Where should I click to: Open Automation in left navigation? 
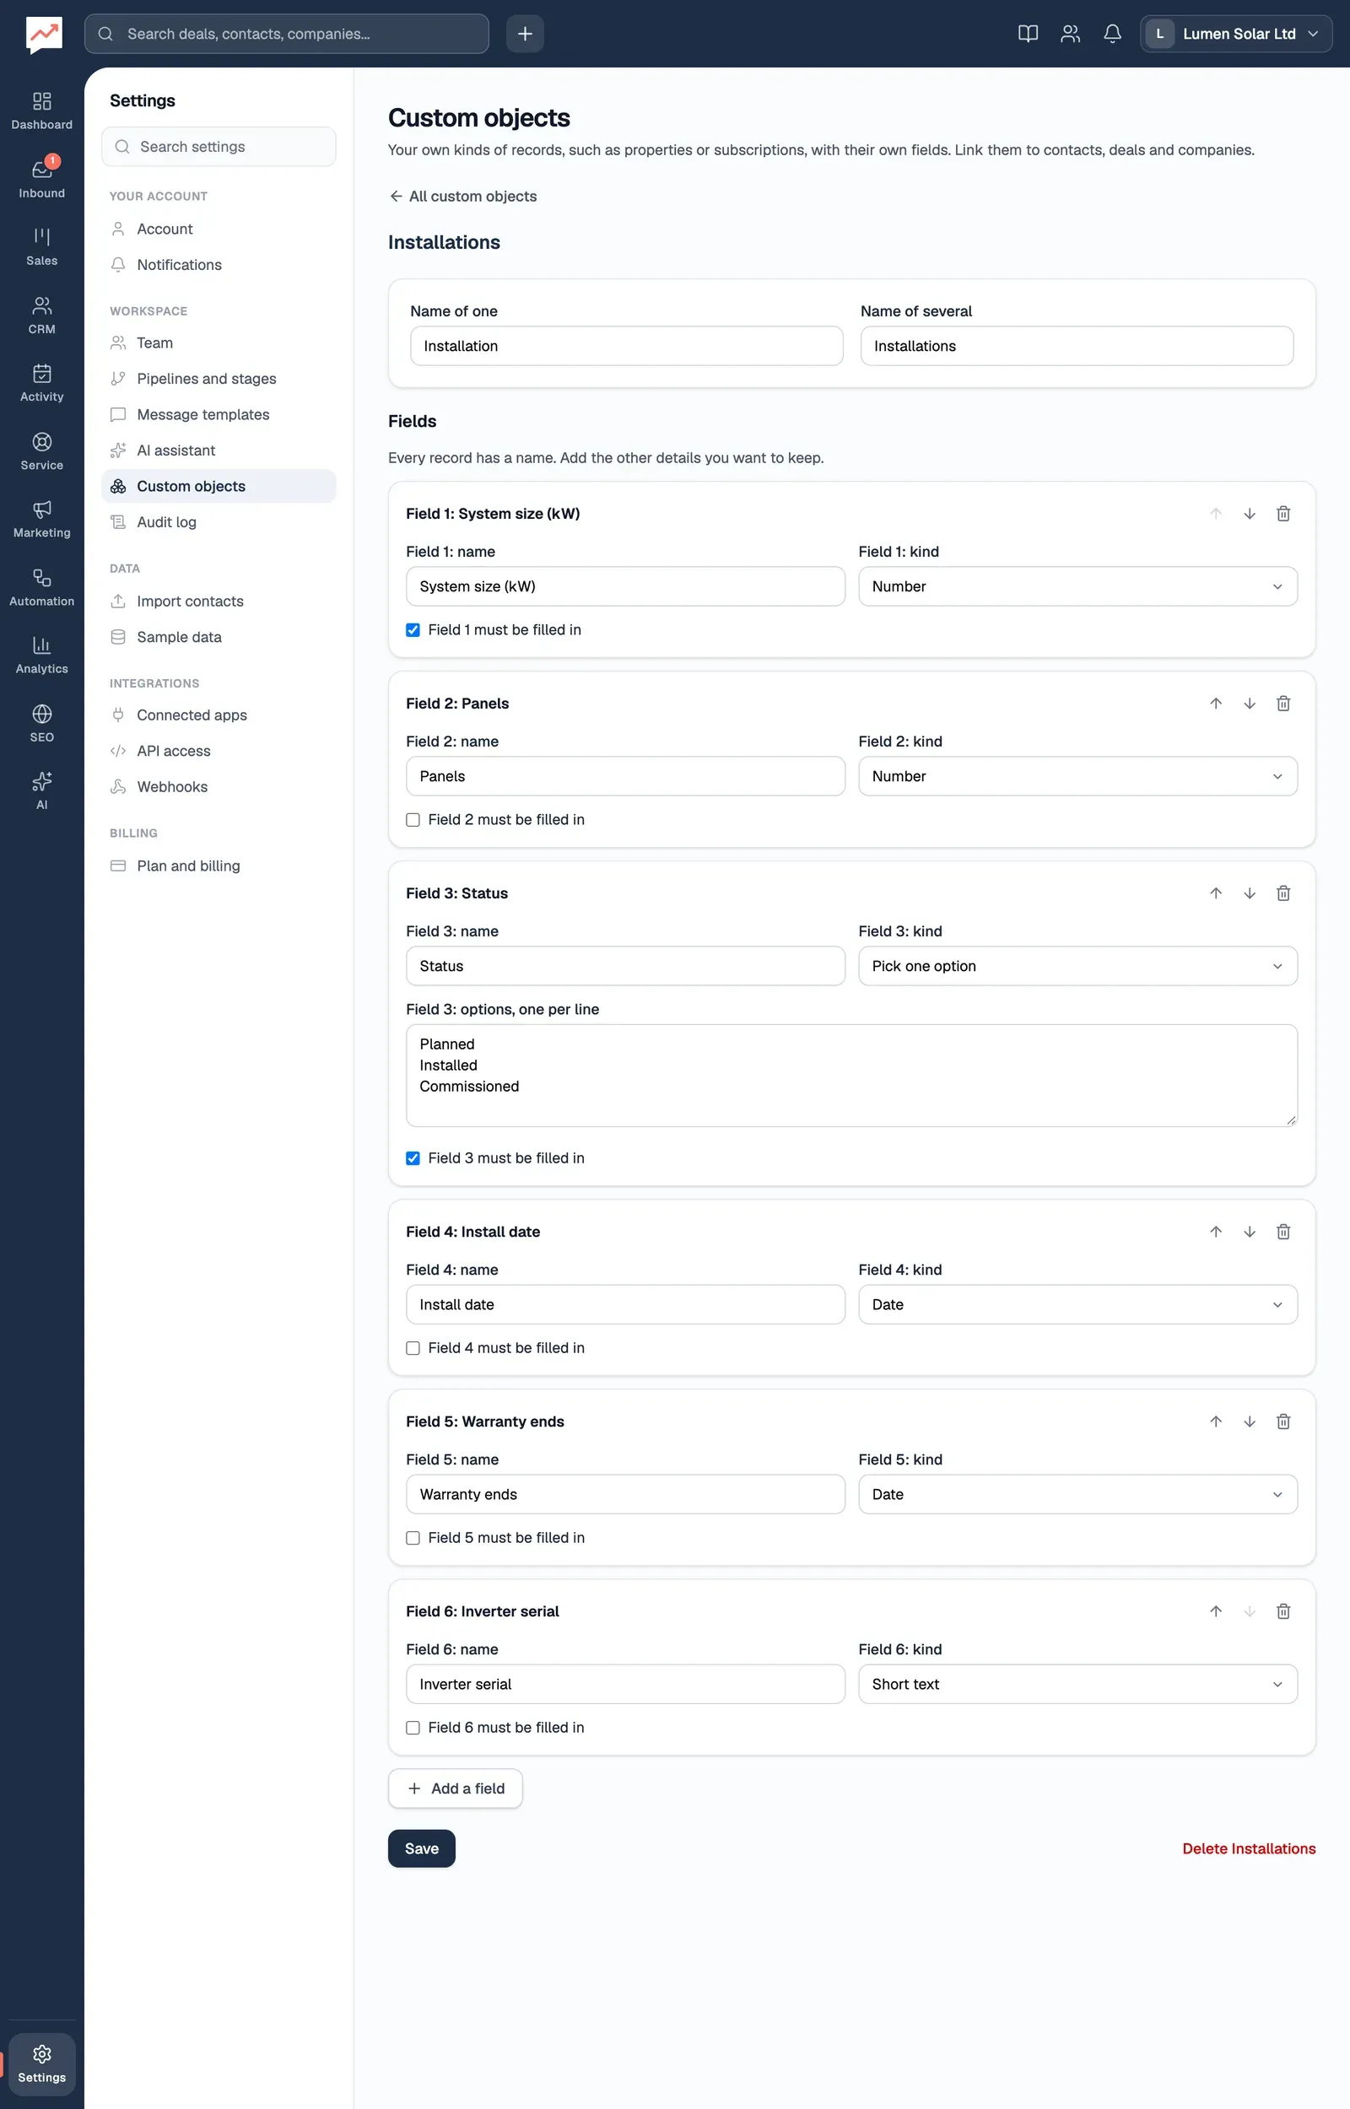pyautogui.click(x=41, y=587)
